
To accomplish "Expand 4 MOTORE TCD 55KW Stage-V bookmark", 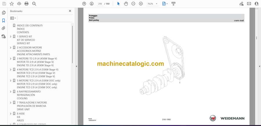I will 11,70.
